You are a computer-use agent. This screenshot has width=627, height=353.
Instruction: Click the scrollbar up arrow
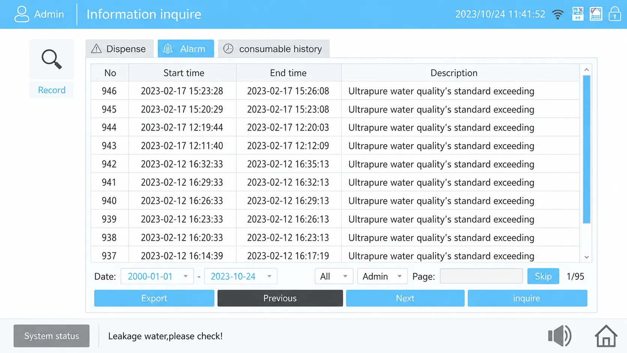point(586,70)
